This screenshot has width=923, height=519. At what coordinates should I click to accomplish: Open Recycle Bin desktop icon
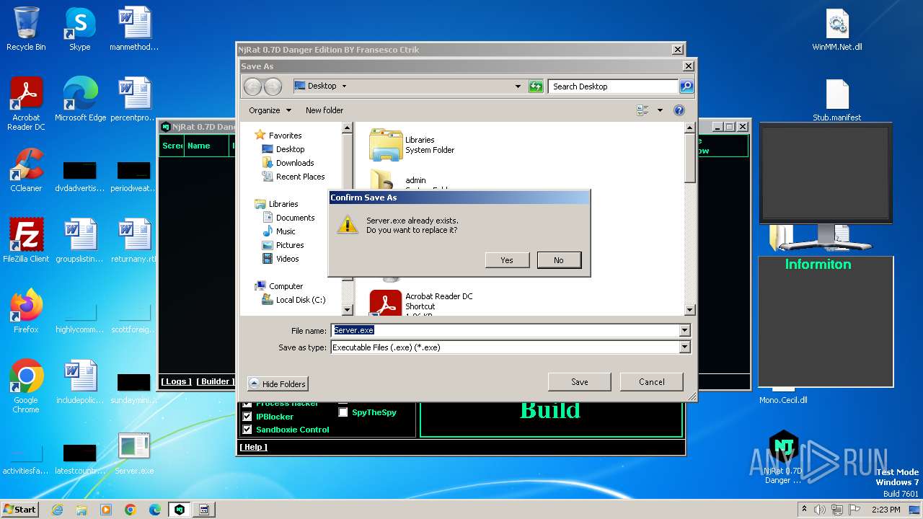click(26, 29)
